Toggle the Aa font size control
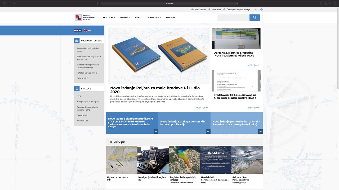 (x=256, y=9)
